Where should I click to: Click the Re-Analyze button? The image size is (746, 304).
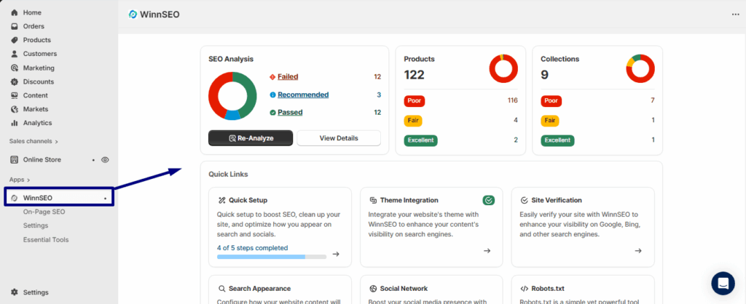click(x=251, y=138)
